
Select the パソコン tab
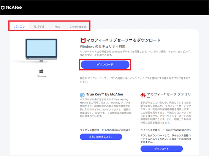(20, 27)
